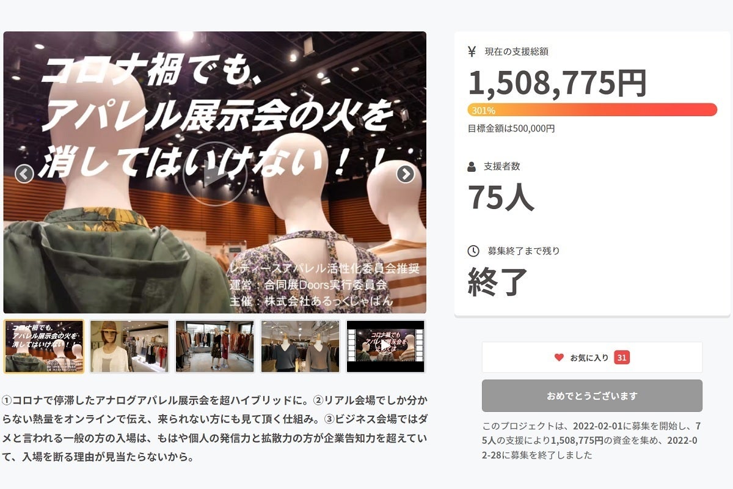Click the 1,508,775円 total amount
The image size is (733, 489).
[x=557, y=83]
